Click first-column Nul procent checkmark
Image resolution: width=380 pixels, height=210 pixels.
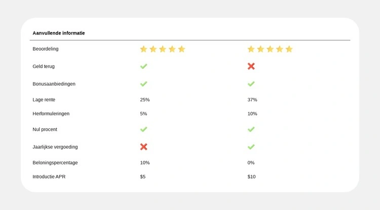click(x=143, y=129)
